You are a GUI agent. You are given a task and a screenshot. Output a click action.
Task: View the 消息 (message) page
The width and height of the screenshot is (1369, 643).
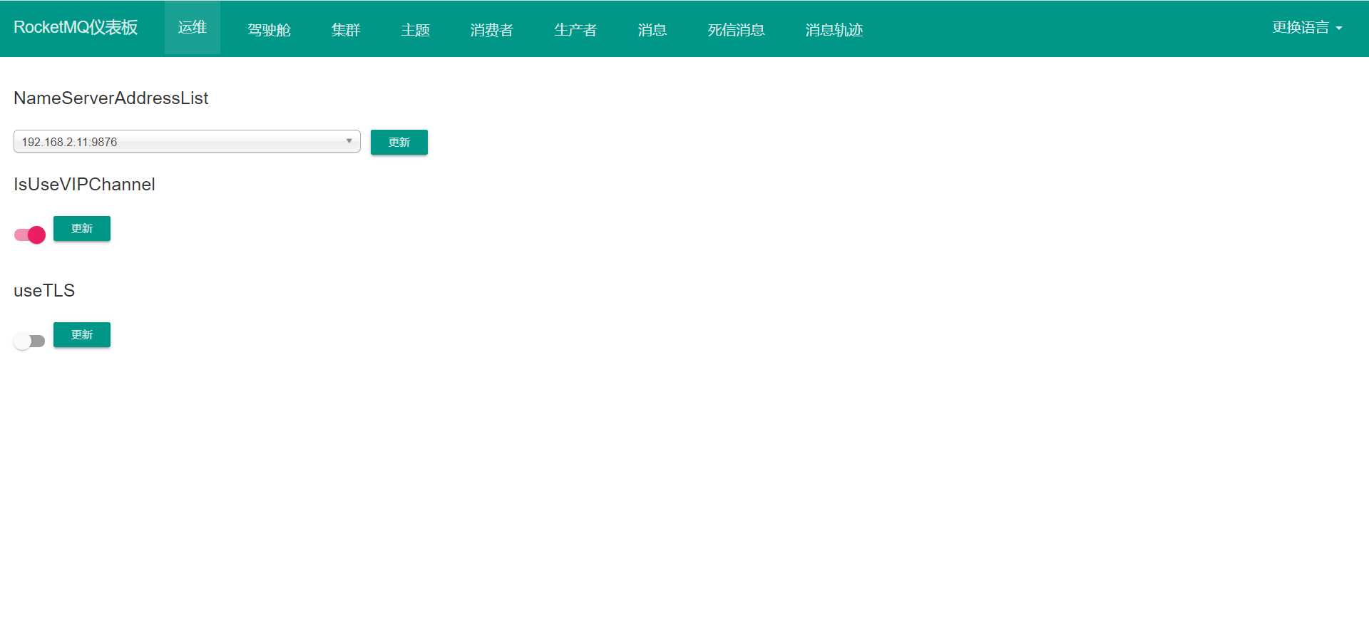[652, 29]
